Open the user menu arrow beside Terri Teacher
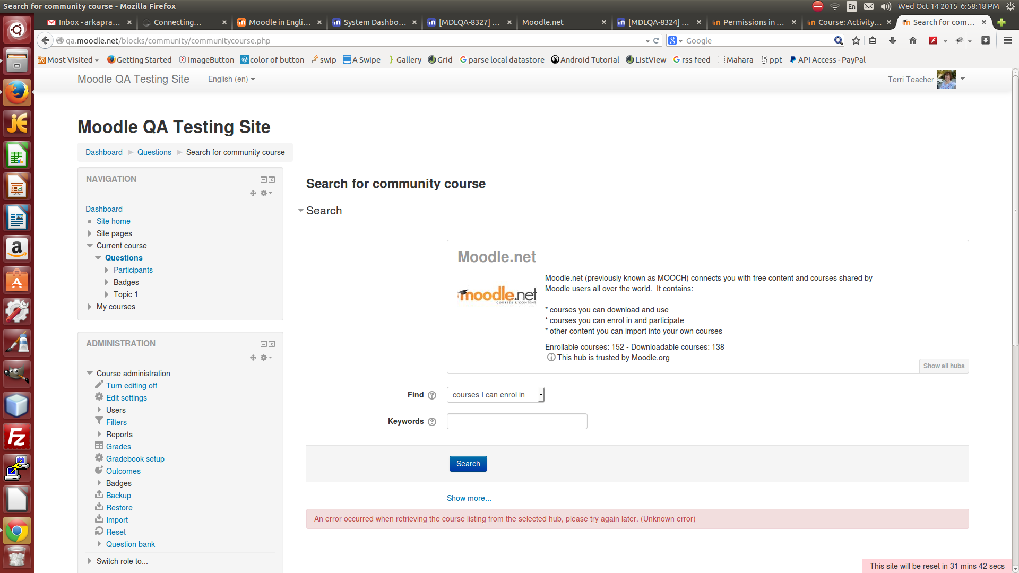The image size is (1019, 573). coord(962,79)
